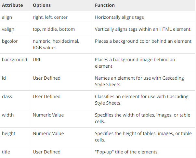Click the Function column header
This screenshot has width=196, height=158.
pyautogui.click(x=105, y=5)
